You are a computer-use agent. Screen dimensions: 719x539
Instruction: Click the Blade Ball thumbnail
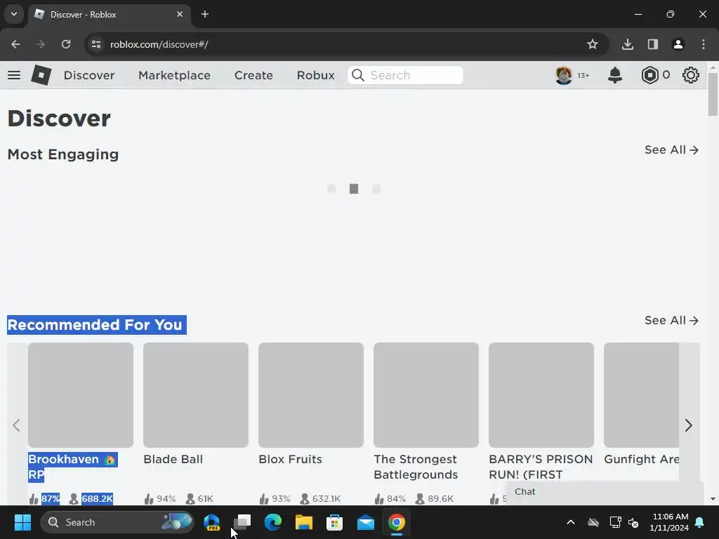tap(196, 395)
